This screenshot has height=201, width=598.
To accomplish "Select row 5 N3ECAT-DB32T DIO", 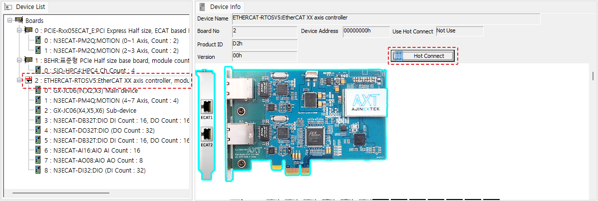I will coord(117,140).
